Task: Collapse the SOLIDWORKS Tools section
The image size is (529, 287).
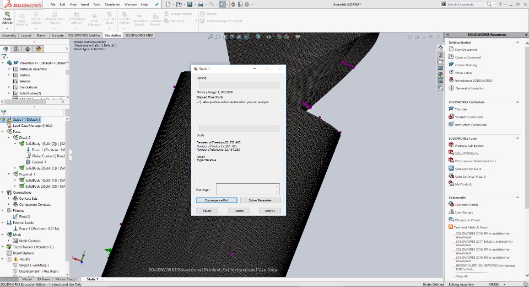Action: 517,139
